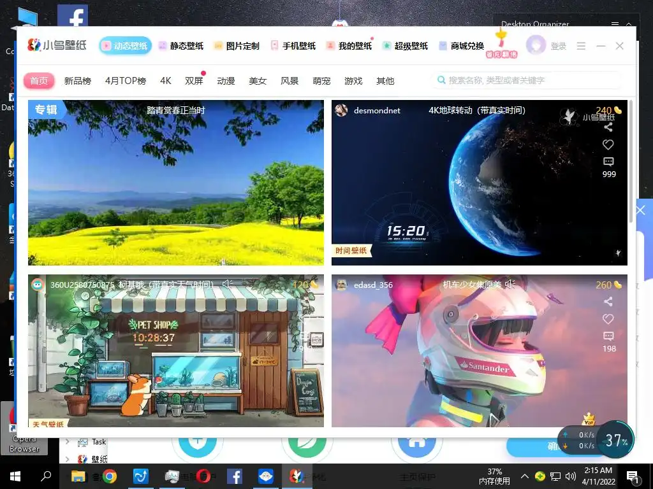Open notification center icon
Viewport: 653px width, 489px height.
pos(633,477)
